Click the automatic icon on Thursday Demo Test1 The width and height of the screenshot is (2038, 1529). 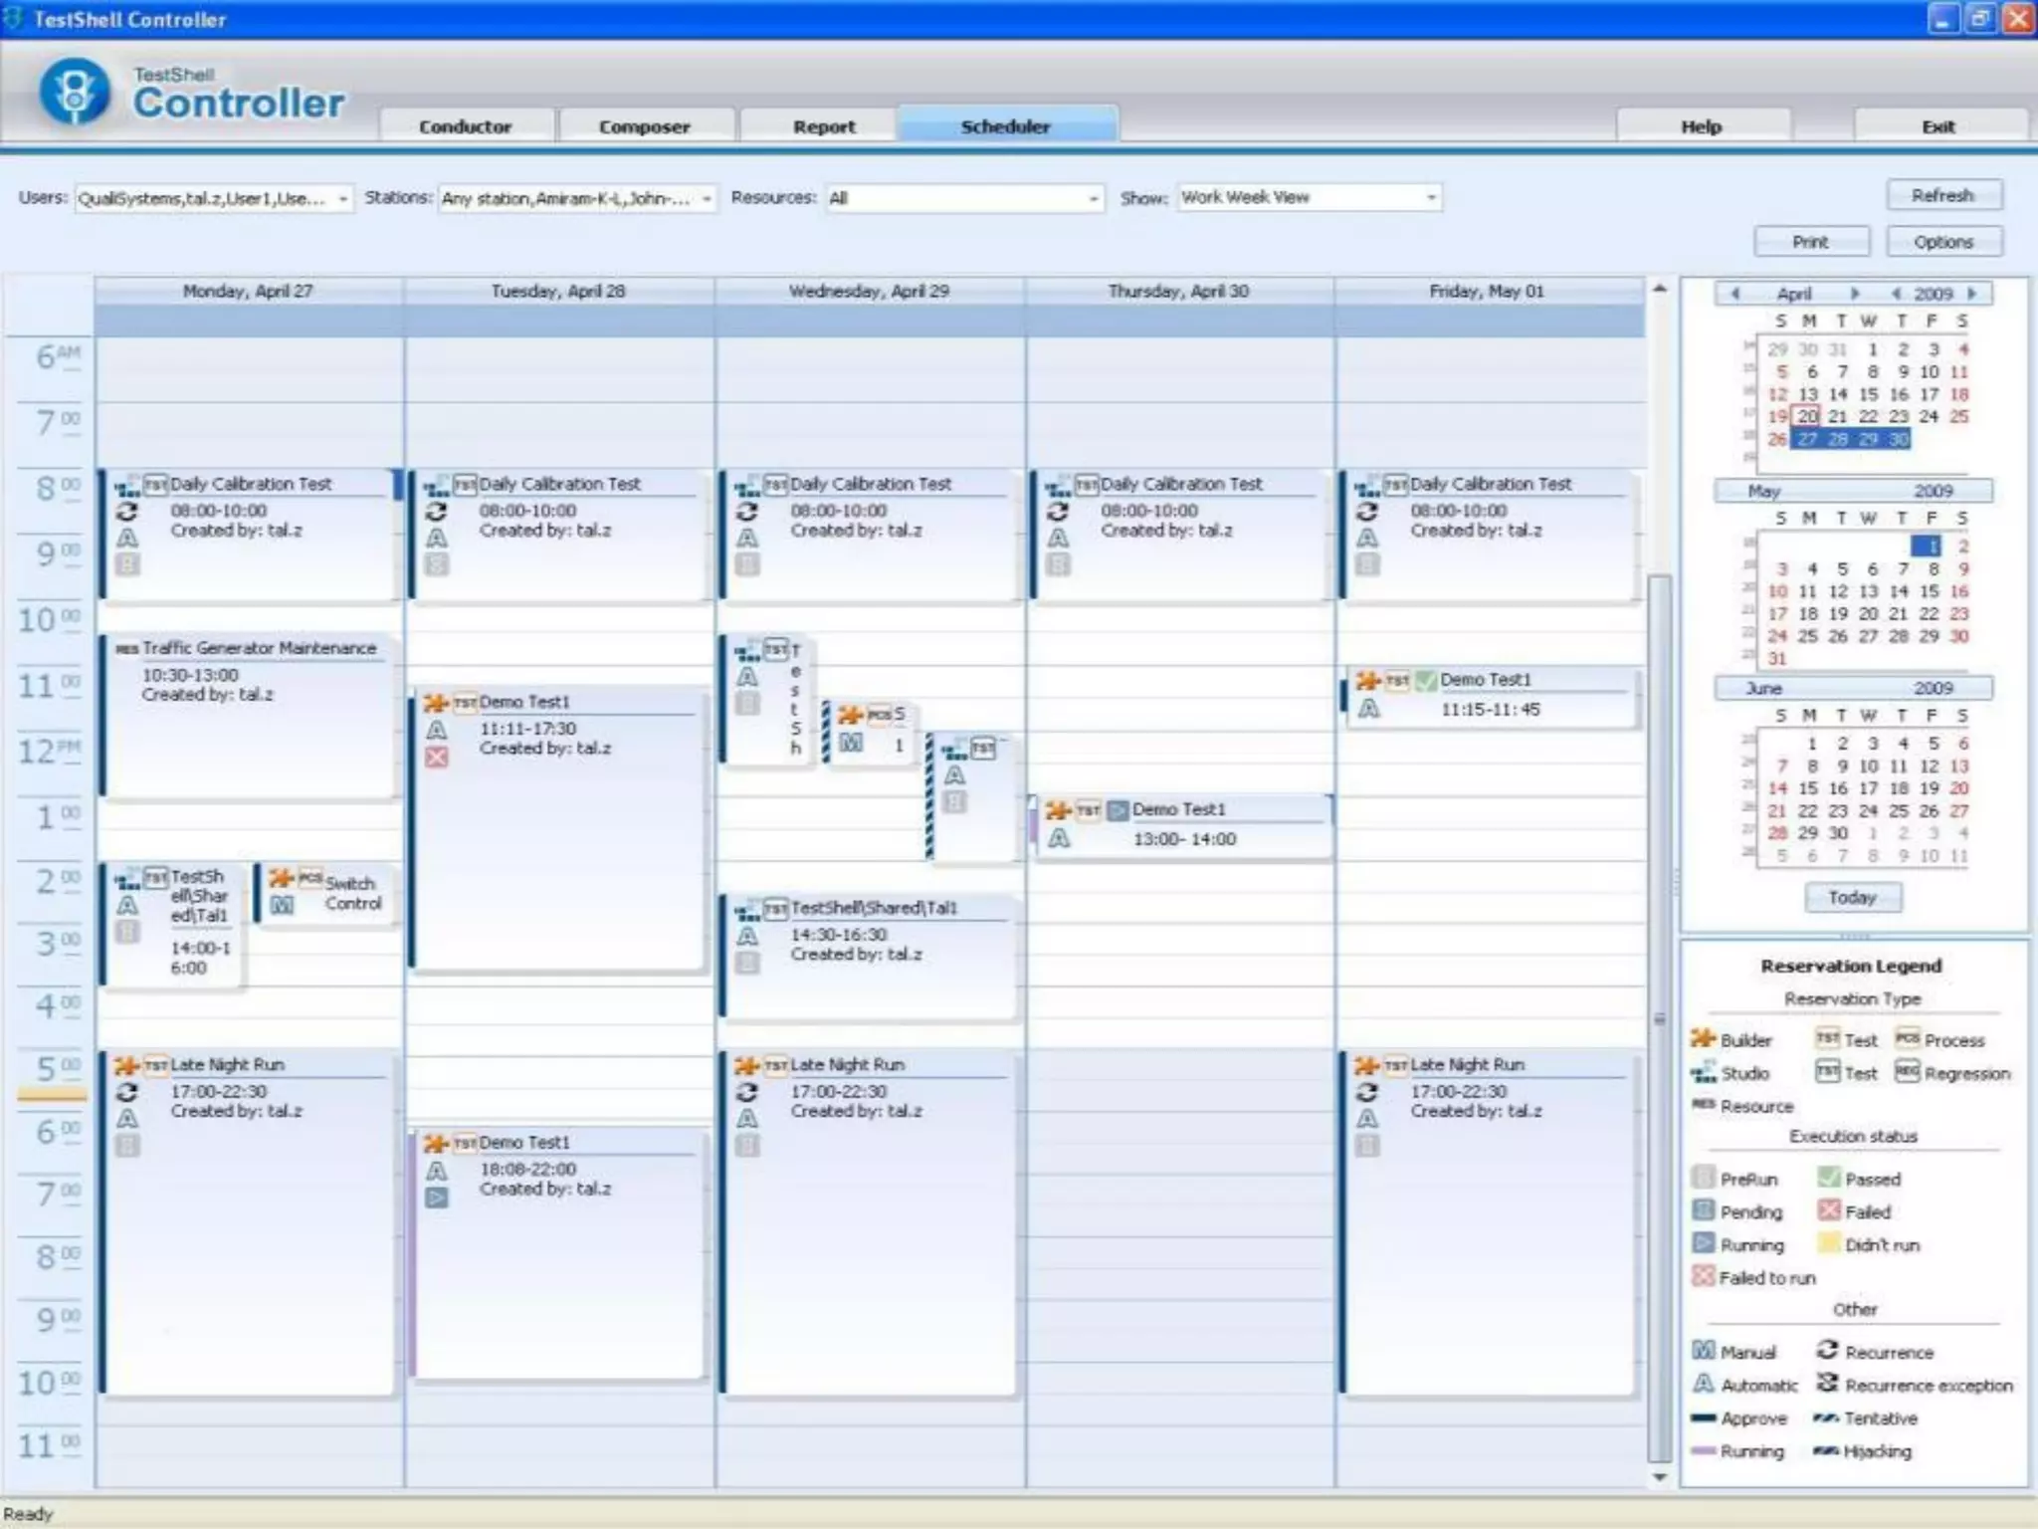1059,839
